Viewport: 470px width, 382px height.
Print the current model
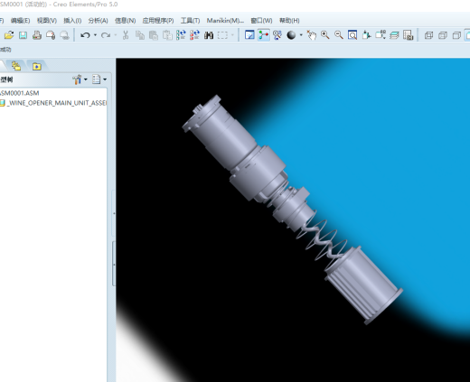tap(37, 35)
